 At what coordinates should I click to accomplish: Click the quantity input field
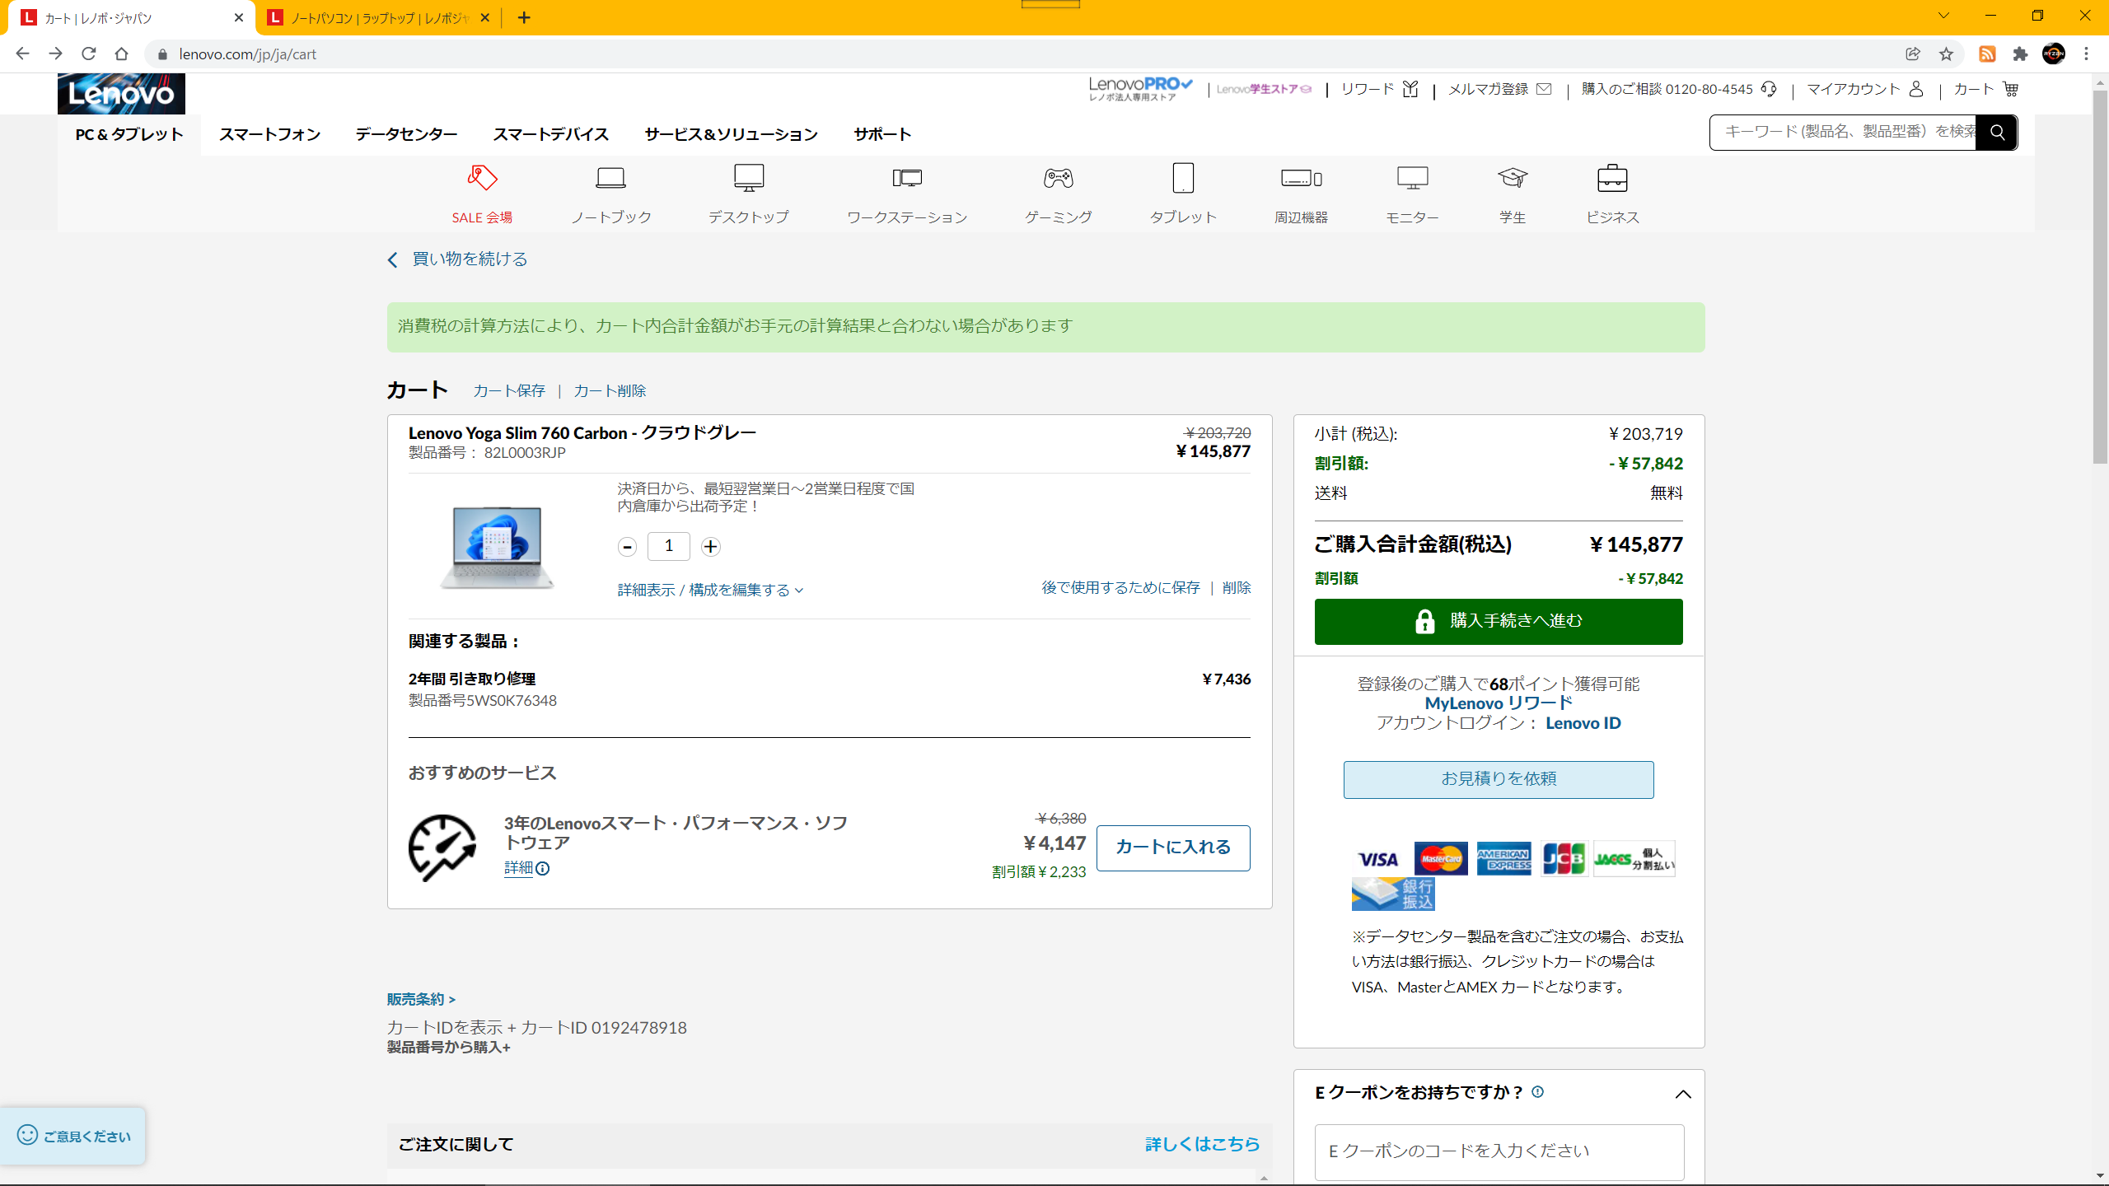(x=669, y=546)
